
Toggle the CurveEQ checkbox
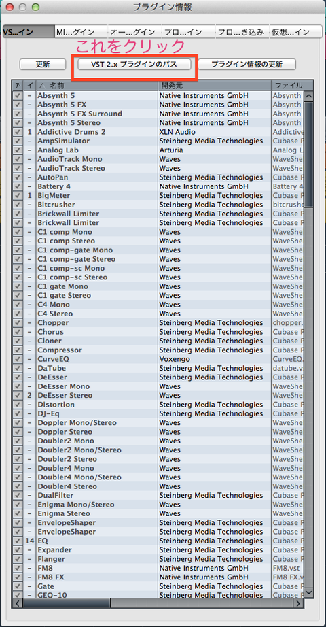click(18, 359)
